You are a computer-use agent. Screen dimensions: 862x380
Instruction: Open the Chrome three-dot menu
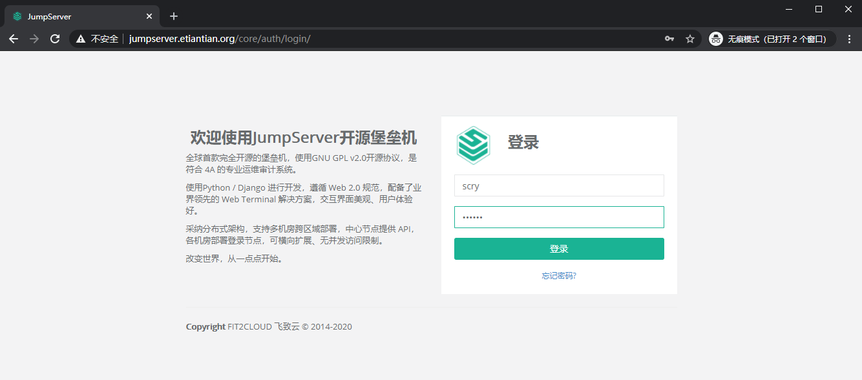(x=849, y=39)
